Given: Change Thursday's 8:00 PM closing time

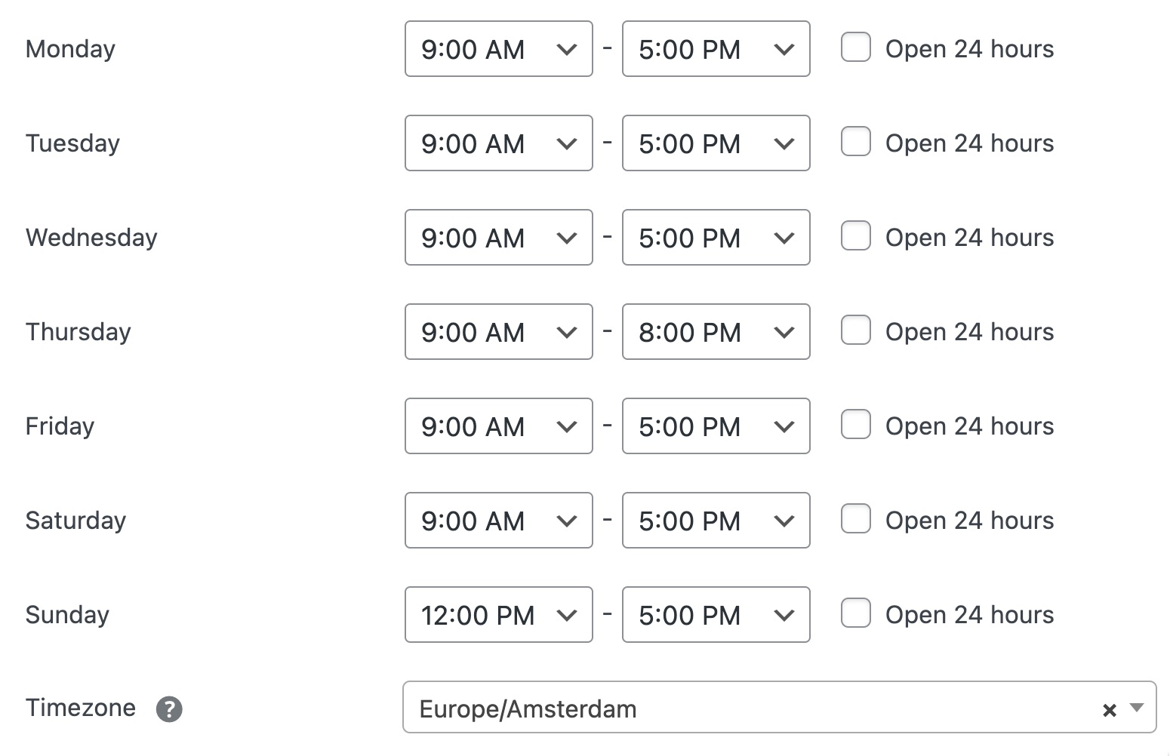Looking at the screenshot, I should [716, 332].
